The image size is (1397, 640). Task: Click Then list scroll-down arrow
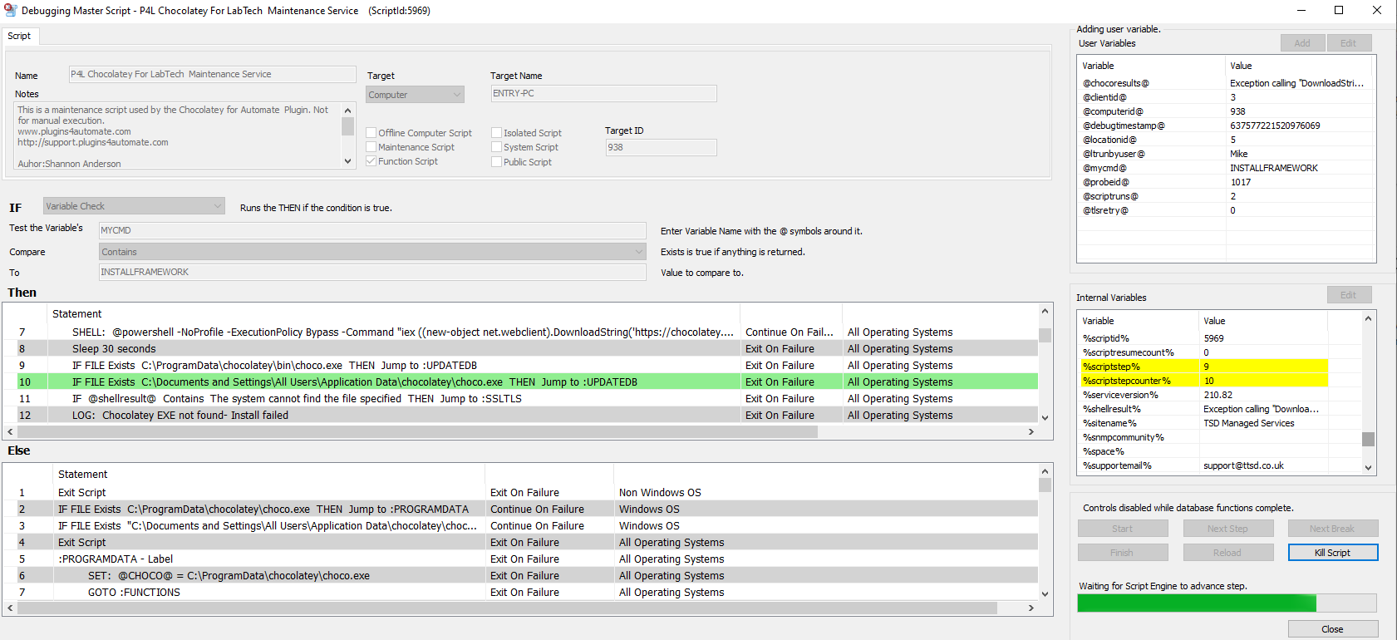point(1045,417)
